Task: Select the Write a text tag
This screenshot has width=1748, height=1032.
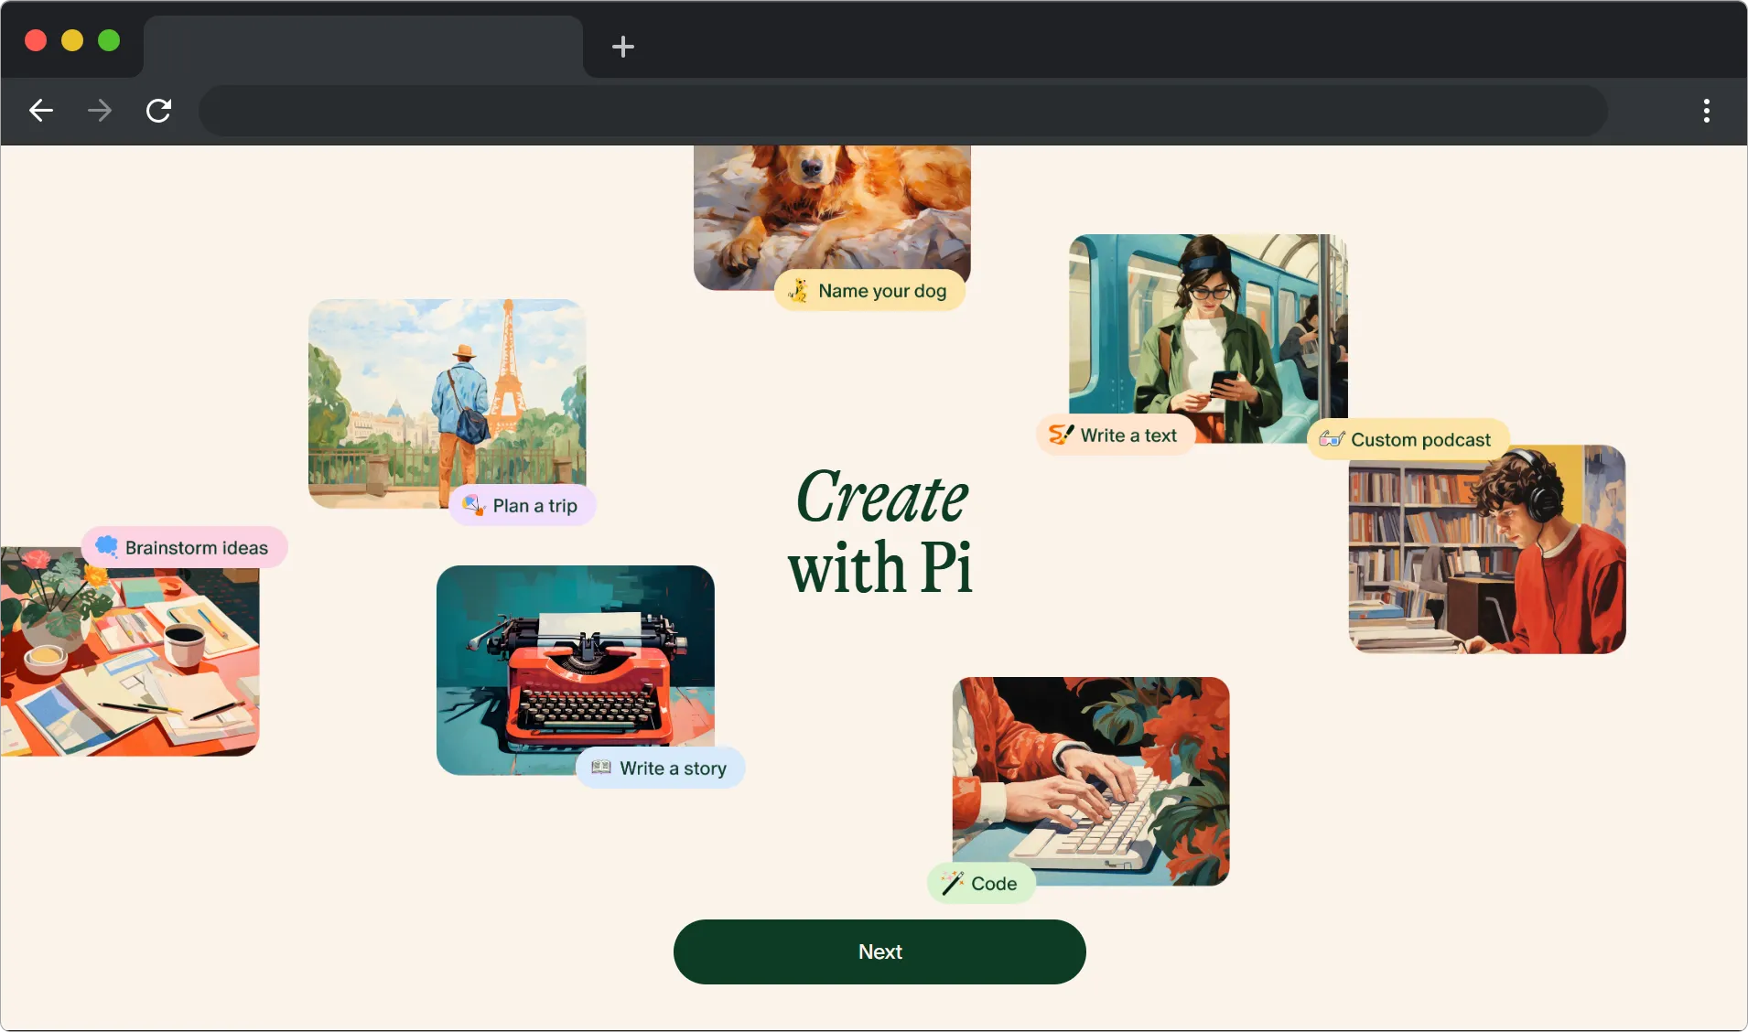Action: 1115,435
